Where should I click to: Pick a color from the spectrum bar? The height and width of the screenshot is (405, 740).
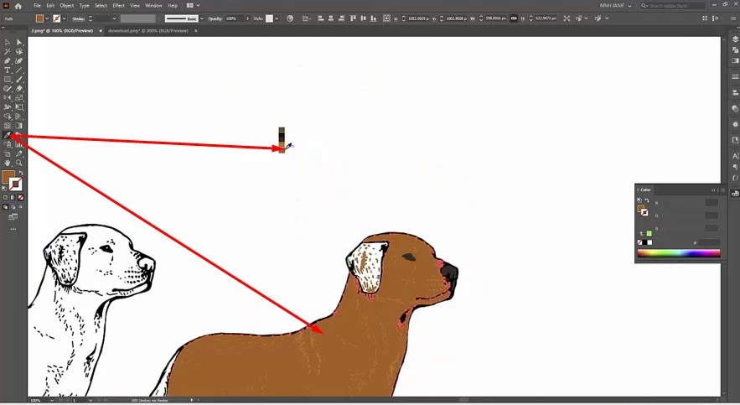pyautogui.click(x=679, y=253)
